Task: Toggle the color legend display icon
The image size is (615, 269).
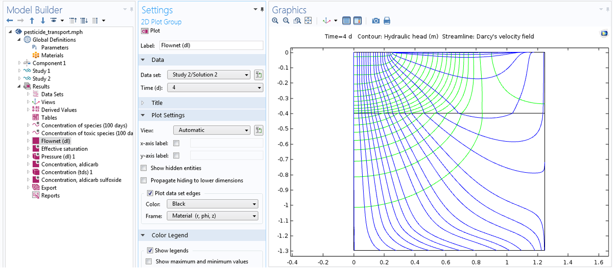Action: pyautogui.click(x=357, y=21)
